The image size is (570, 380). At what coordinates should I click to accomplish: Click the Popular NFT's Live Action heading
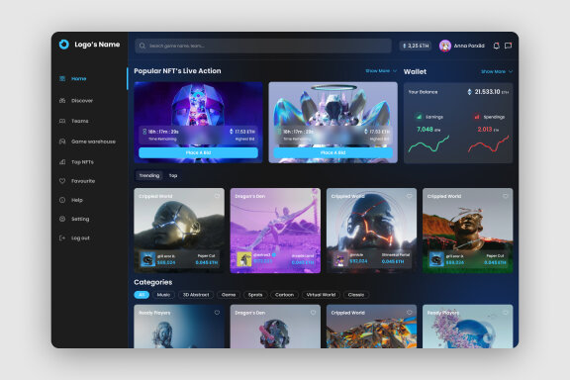pos(177,71)
